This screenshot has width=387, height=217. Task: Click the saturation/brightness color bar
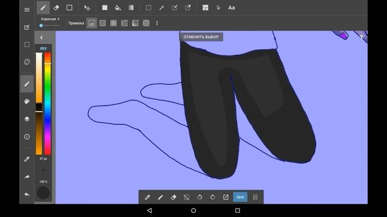click(39, 104)
